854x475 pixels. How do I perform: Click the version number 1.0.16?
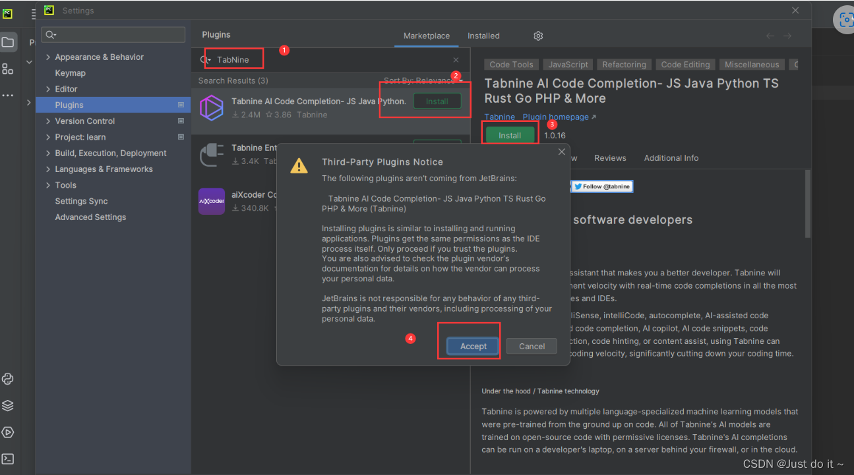click(x=555, y=136)
